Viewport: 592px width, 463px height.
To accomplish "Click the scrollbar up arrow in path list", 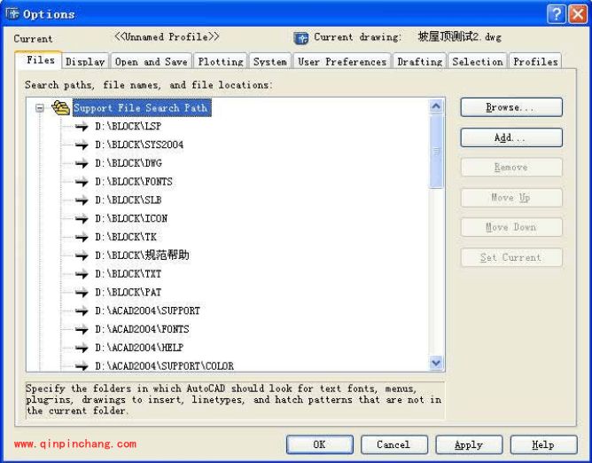I will click(436, 106).
